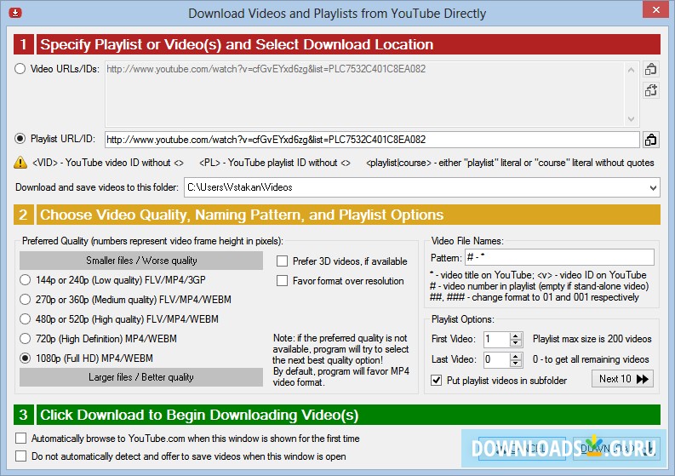Click the 'Video File Names:' group label
This screenshot has width=675, height=476.
point(467,241)
